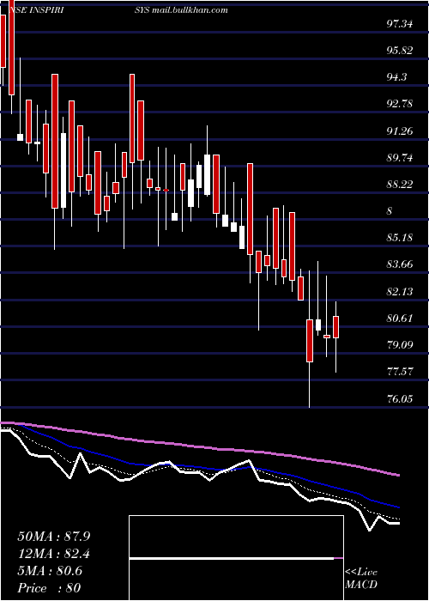This screenshot has width=429, height=601.
Task: Click the 97.34 price axis label
Action: coord(400,24)
